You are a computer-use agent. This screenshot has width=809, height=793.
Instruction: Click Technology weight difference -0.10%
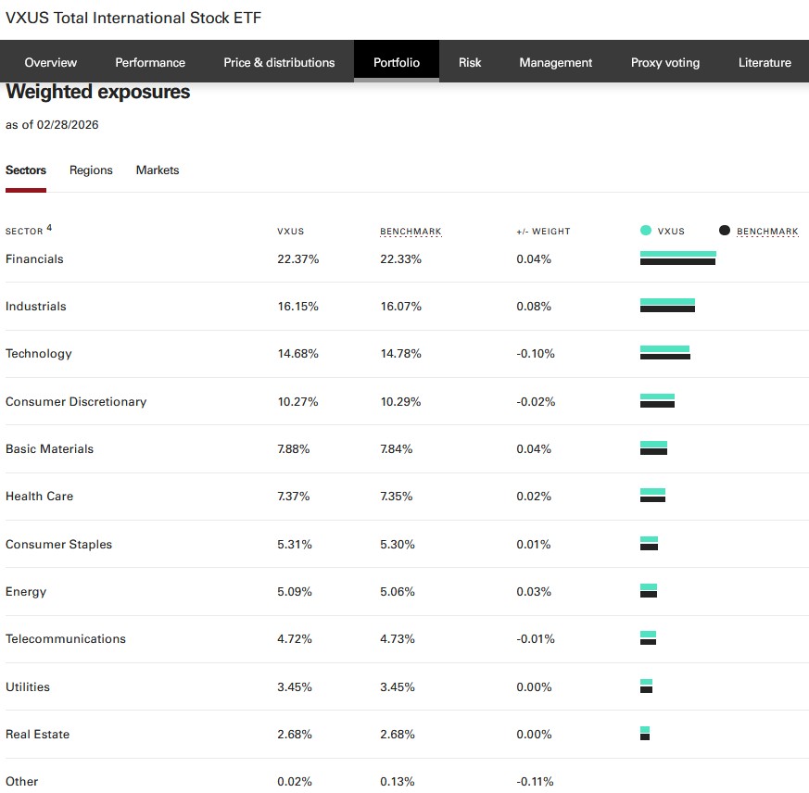pyautogui.click(x=535, y=354)
